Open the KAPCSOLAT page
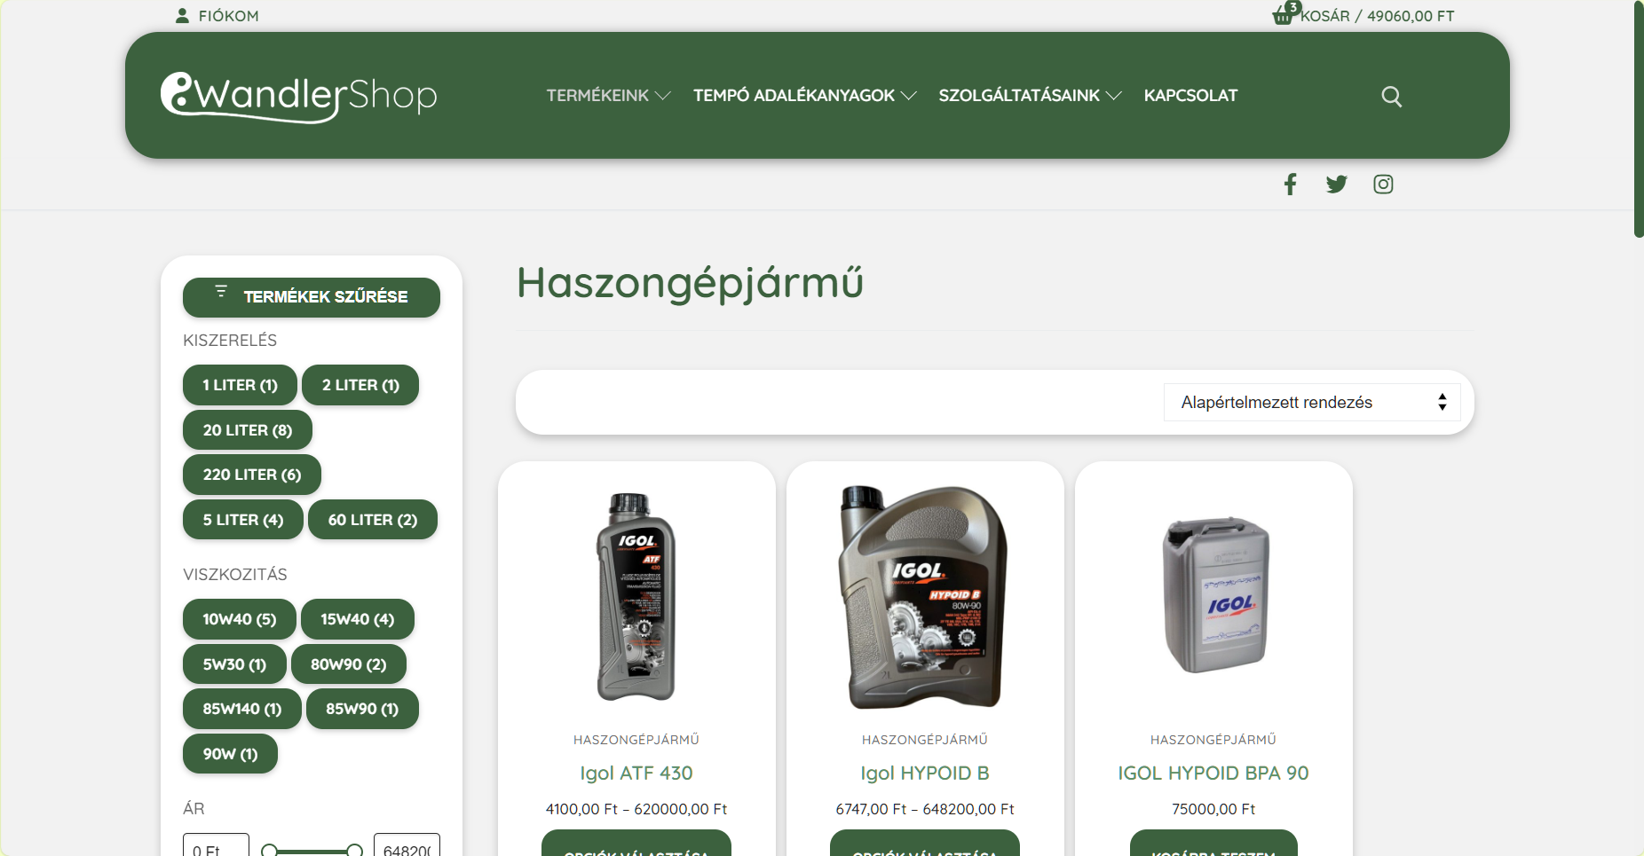1644x856 pixels. [1190, 95]
